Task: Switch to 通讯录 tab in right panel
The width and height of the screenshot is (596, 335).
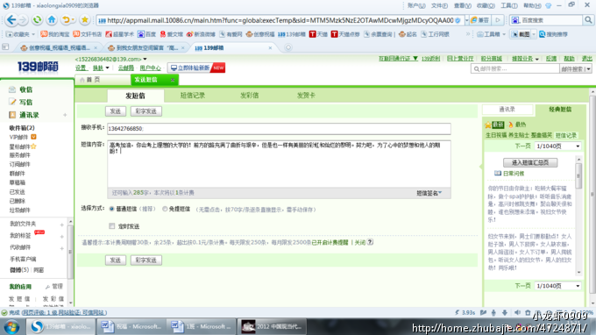Action: [507, 110]
